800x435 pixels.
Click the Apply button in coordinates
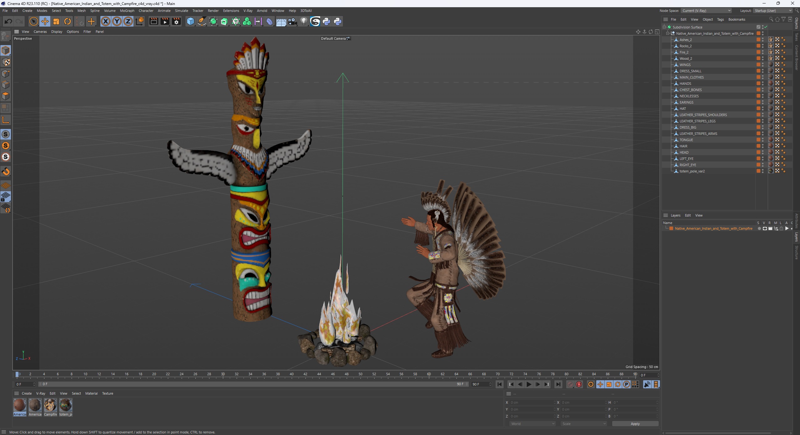click(x=635, y=424)
